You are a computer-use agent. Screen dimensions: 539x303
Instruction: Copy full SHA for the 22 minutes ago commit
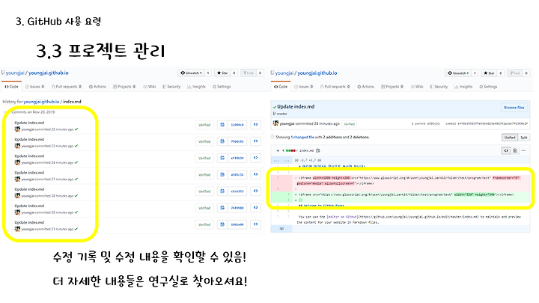click(222, 125)
